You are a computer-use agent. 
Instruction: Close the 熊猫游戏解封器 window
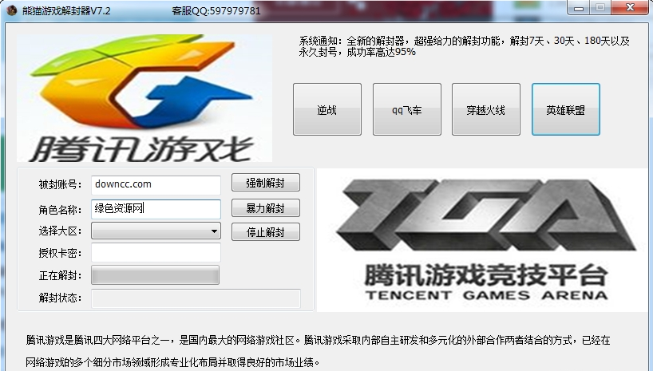point(630,7)
